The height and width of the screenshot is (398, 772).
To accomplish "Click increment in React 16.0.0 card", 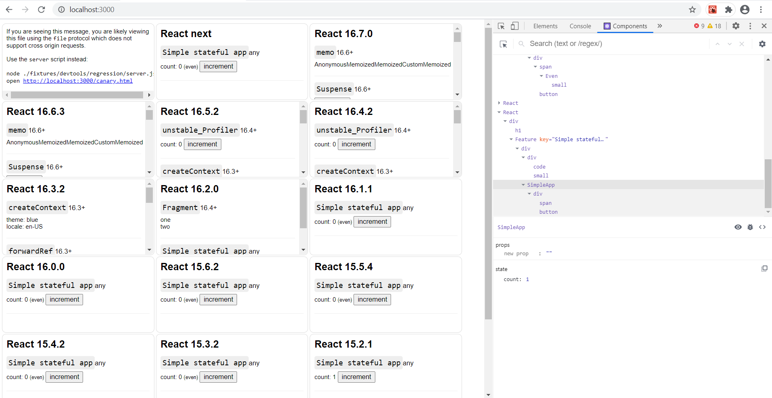I will click(64, 300).
